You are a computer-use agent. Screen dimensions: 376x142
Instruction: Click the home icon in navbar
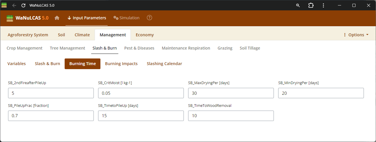click(57, 18)
